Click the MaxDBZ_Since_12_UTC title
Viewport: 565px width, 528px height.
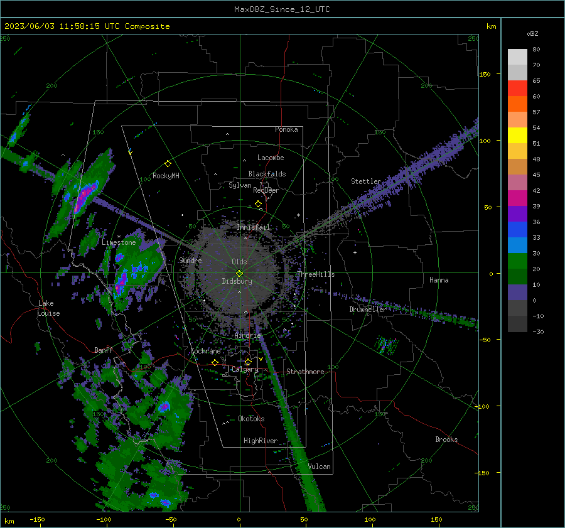[x=282, y=9]
